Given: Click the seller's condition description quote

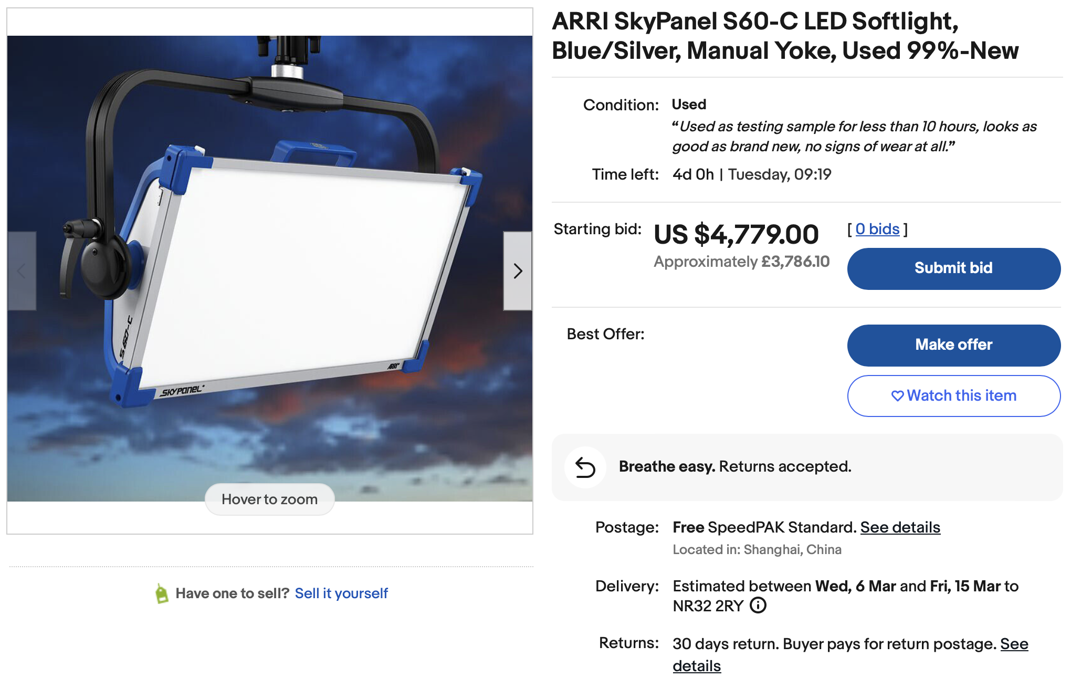Looking at the screenshot, I should [x=854, y=136].
